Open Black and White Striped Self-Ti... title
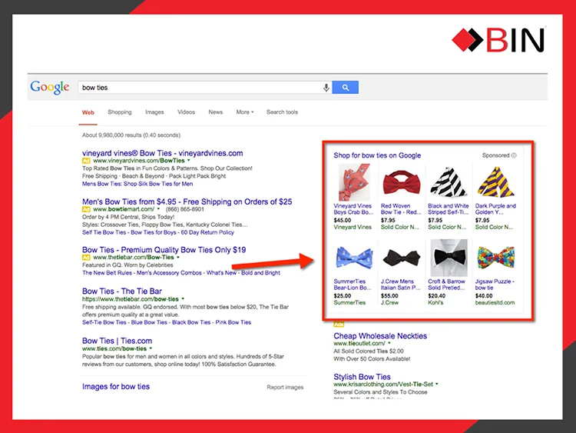This screenshot has width=576, height=433. [449, 209]
